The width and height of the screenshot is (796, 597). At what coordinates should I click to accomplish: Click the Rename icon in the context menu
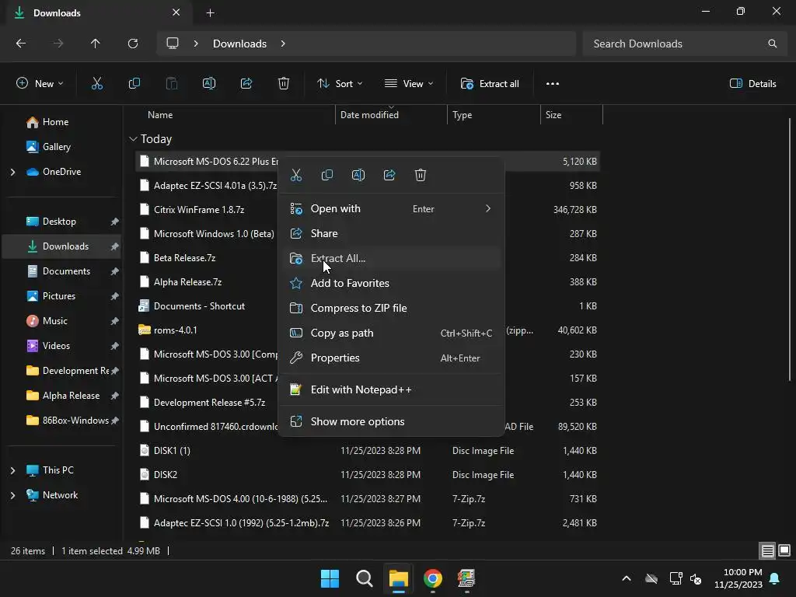(x=358, y=175)
